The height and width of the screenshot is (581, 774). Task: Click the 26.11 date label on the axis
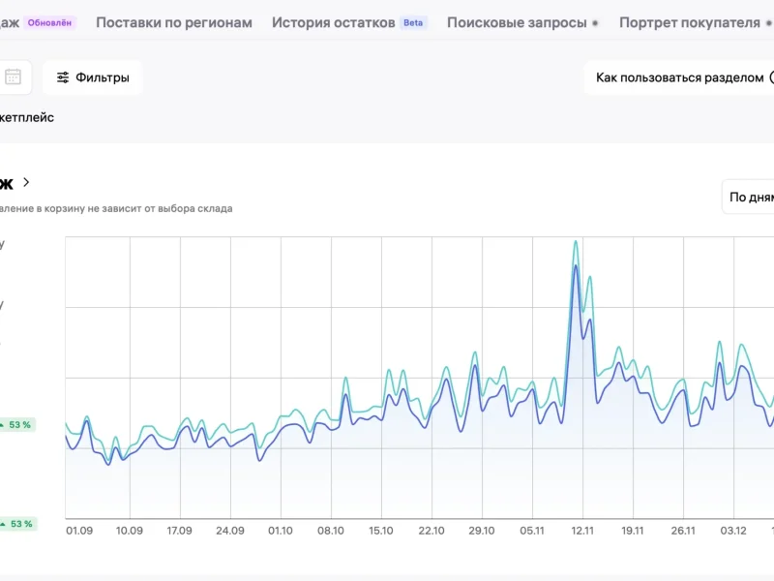coord(683,531)
